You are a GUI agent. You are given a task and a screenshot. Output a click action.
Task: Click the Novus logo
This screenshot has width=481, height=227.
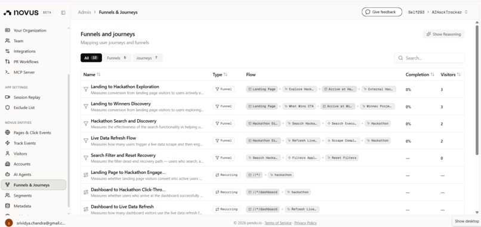pyautogui.click(x=21, y=13)
